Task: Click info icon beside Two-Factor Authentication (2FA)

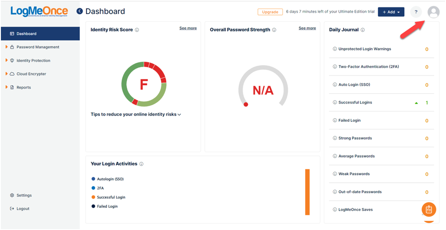Action: click(335, 67)
